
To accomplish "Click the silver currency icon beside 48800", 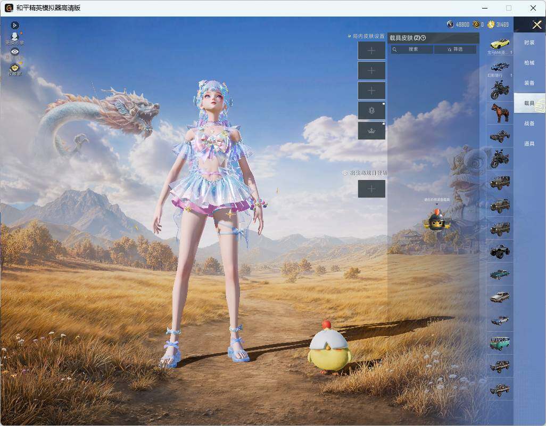I will (x=450, y=24).
